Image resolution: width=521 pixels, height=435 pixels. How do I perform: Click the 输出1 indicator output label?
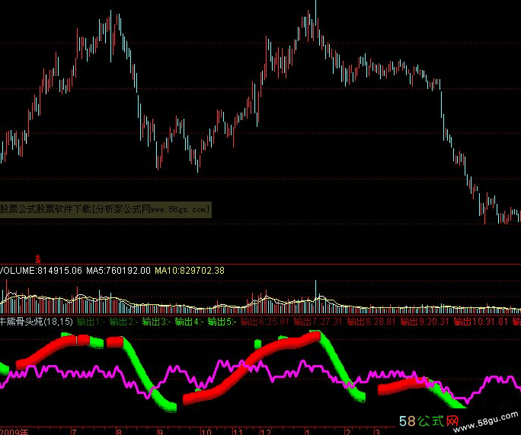click(x=90, y=322)
